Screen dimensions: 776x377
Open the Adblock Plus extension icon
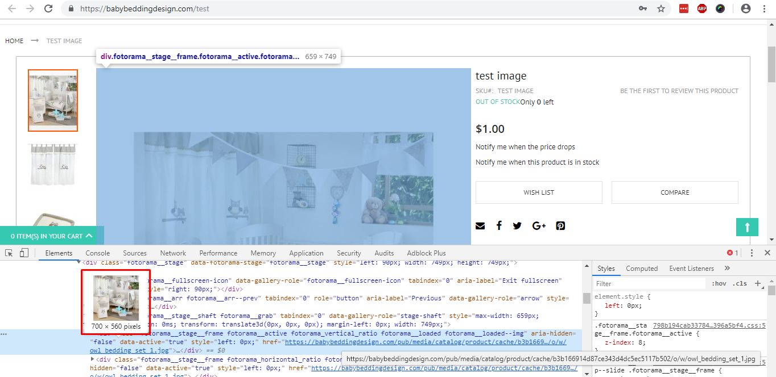click(x=701, y=9)
